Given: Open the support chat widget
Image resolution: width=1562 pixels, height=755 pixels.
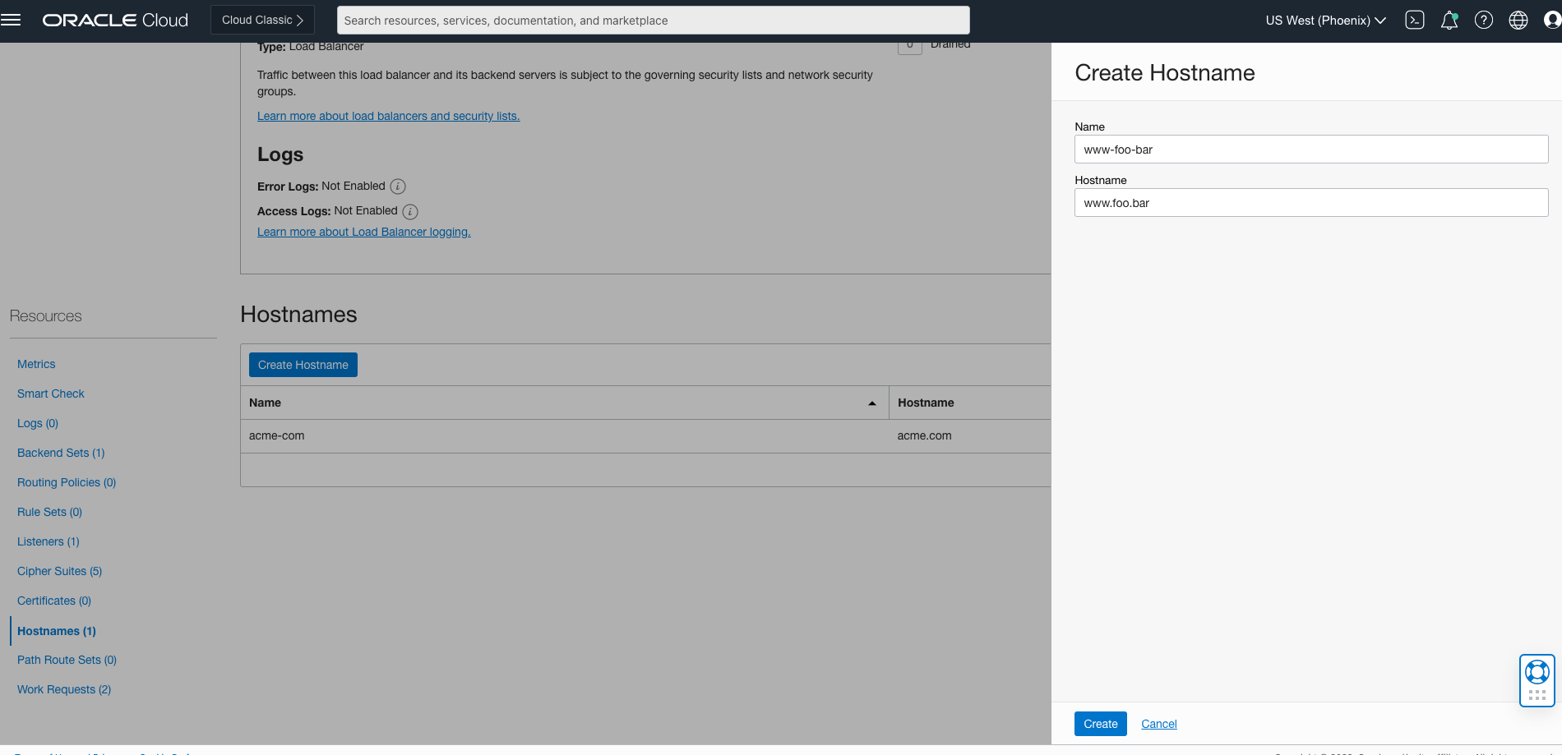Looking at the screenshot, I should [1536, 680].
